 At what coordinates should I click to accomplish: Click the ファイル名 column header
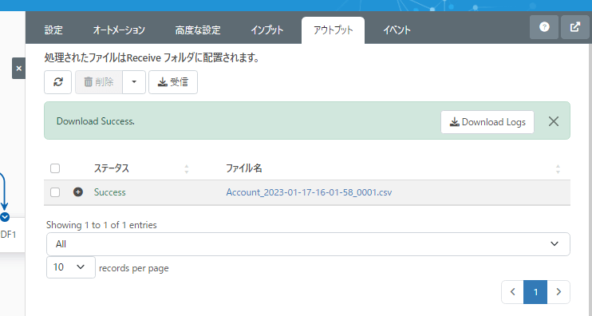[244, 168]
